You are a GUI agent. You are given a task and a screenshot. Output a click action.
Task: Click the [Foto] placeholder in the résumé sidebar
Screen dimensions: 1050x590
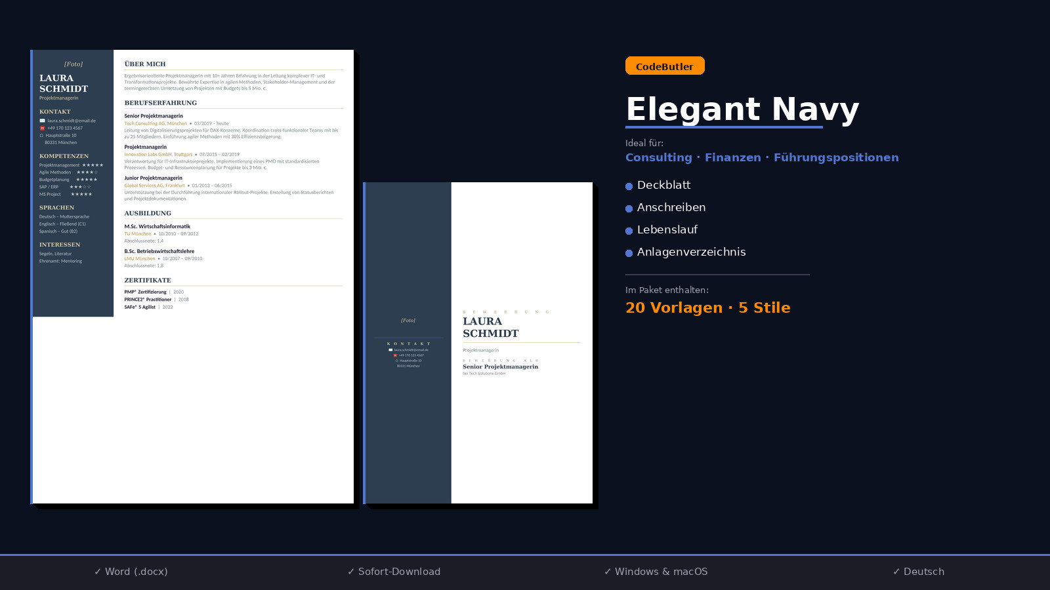coord(73,64)
